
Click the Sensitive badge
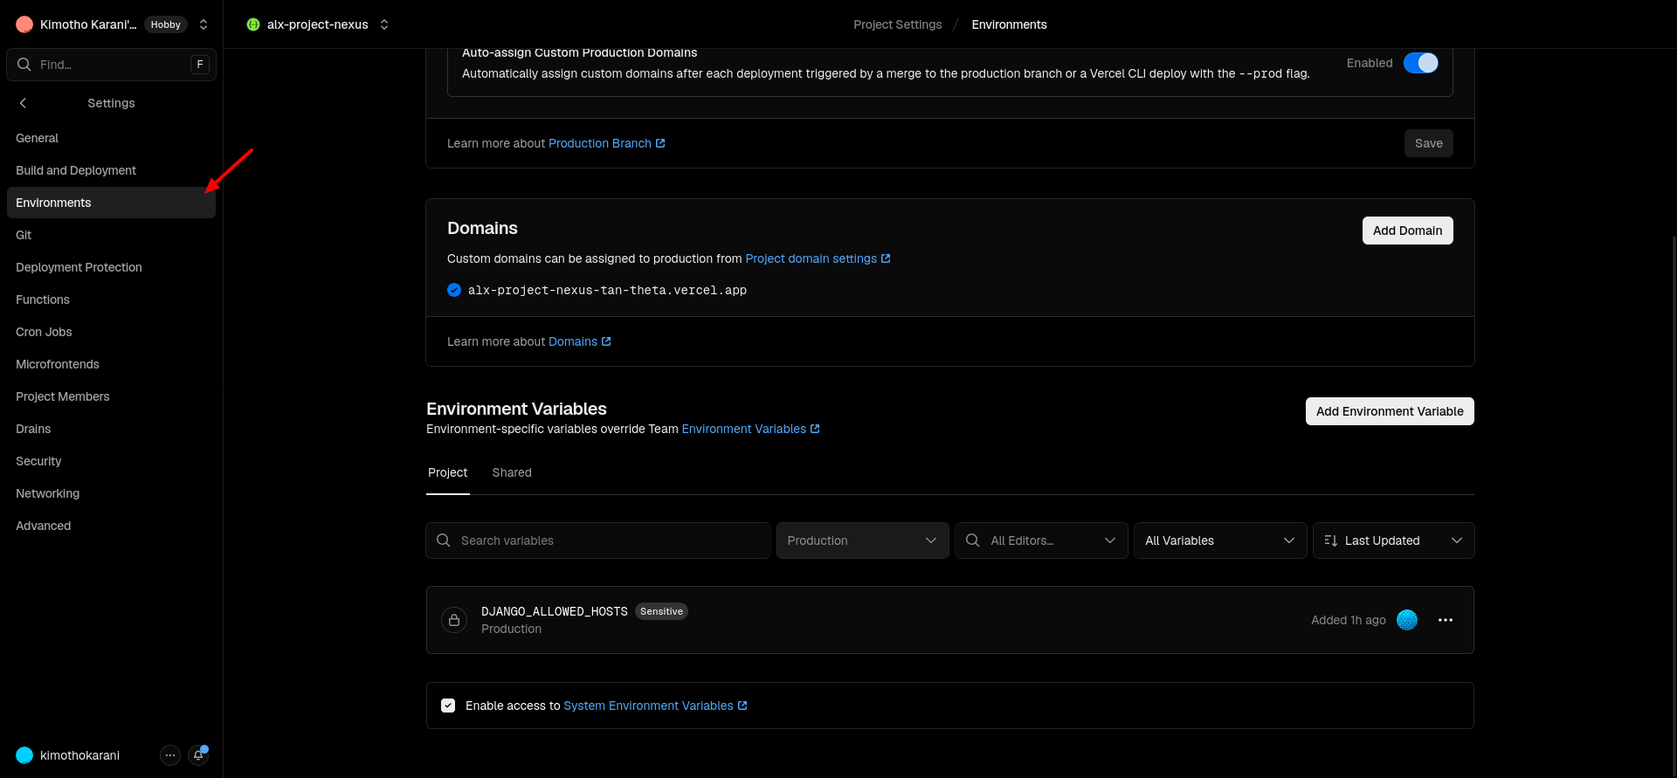[x=661, y=611]
